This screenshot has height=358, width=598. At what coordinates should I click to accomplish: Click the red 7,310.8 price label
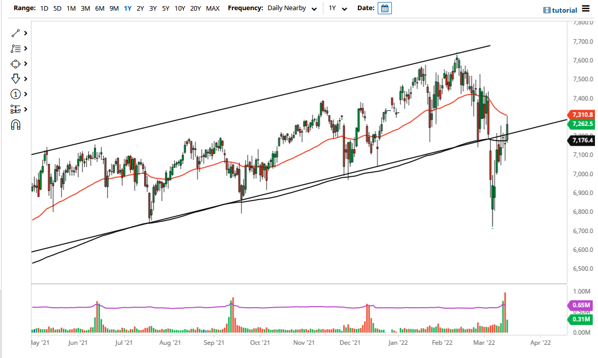coord(581,114)
